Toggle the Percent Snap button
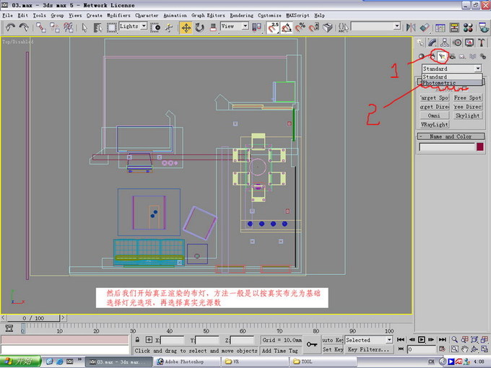 click(x=300, y=27)
